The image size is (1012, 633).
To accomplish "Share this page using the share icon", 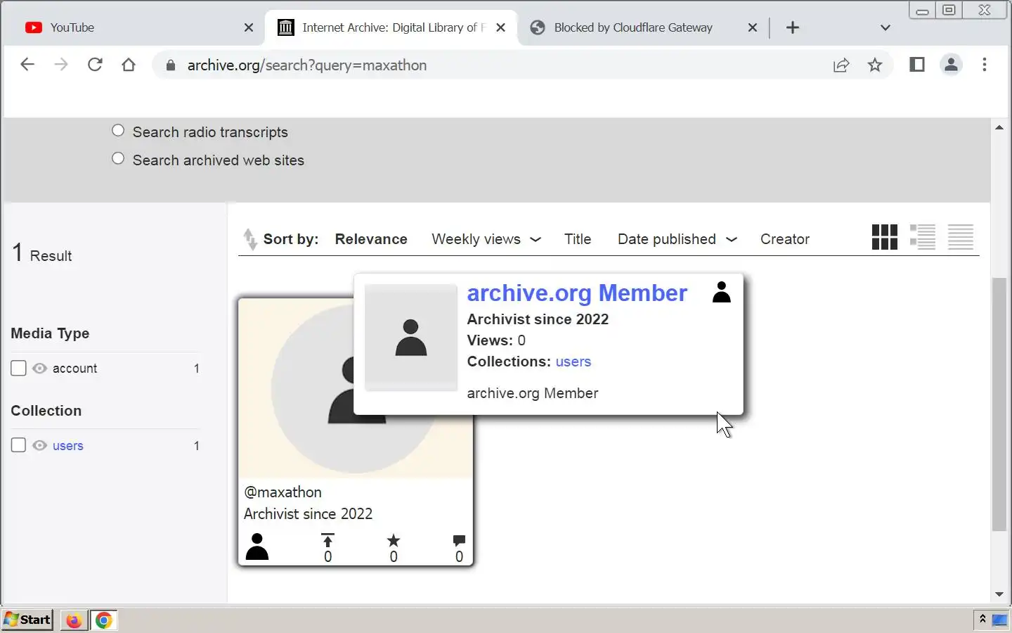I will tap(841, 65).
